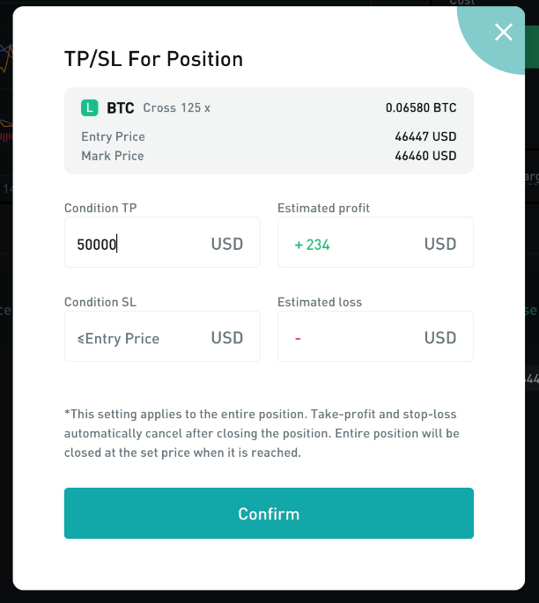The image size is (539, 603).
Task: Click the USD unit in Condition TP
Action: (x=227, y=244)
